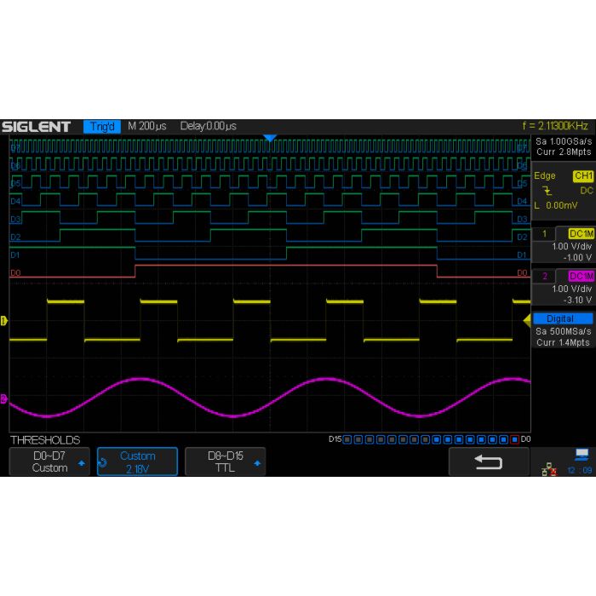Click the network connection status icon
The image size is (596, 596).
549,469
